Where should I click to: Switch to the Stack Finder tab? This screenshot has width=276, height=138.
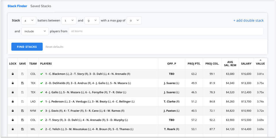(x=17, y=6)
